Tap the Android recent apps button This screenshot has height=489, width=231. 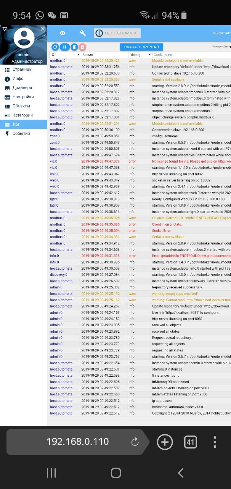51,473
